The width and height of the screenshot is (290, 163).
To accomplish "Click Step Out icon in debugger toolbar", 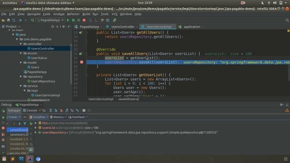I will coord(67,110).
